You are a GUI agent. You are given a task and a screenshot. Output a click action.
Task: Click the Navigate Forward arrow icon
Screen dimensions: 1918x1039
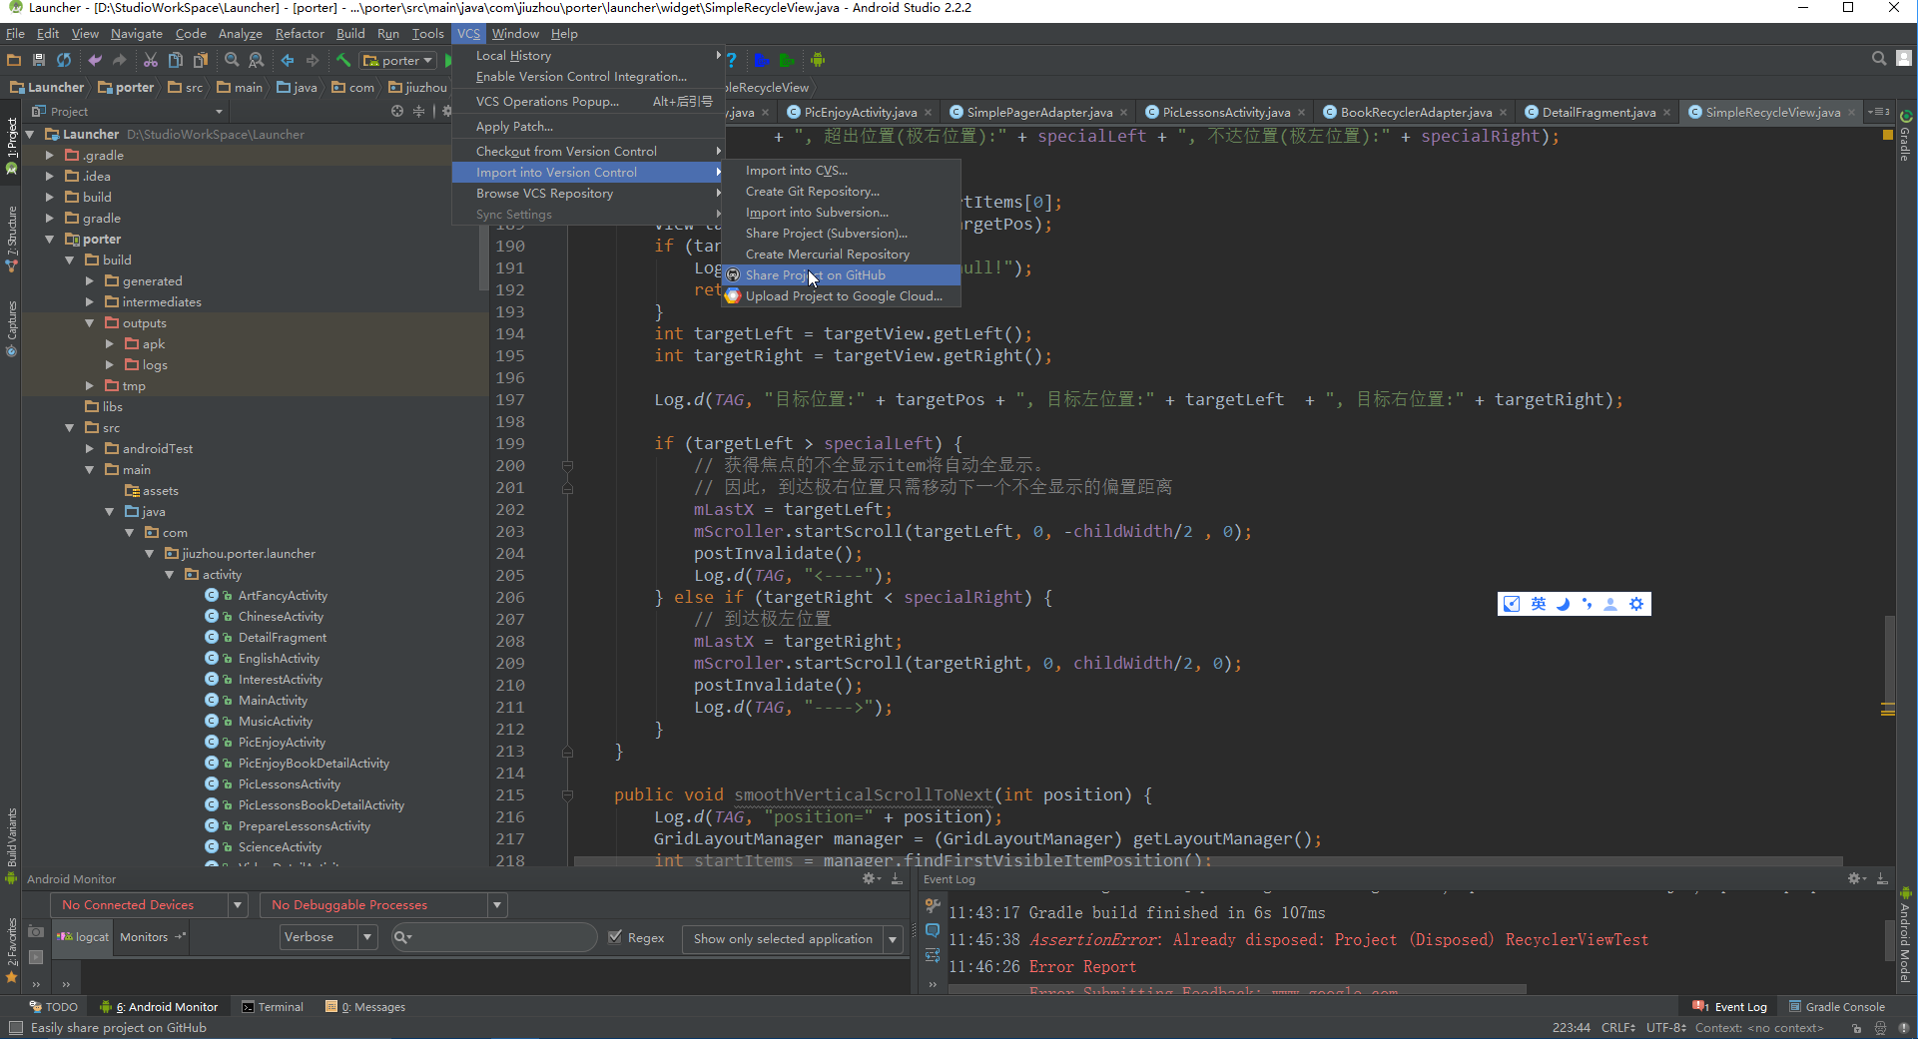point(313,60)
